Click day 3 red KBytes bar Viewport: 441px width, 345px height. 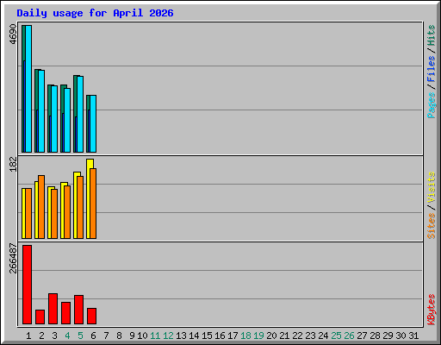[53, 309]
